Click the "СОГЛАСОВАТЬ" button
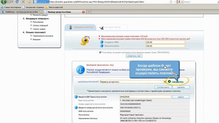 [x=163, y=87]
